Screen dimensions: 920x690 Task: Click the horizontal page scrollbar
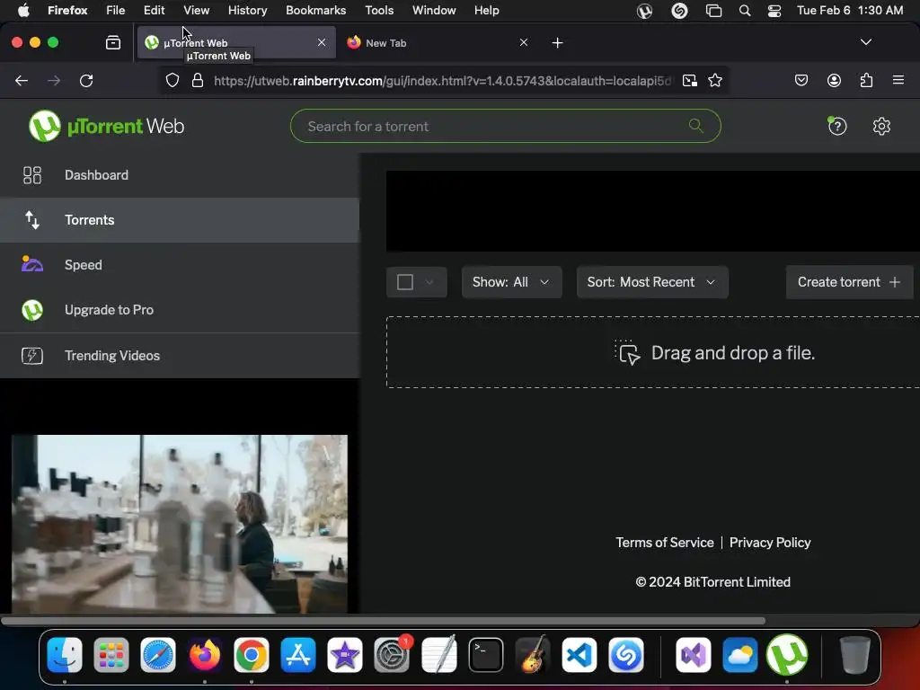point(383,621)
